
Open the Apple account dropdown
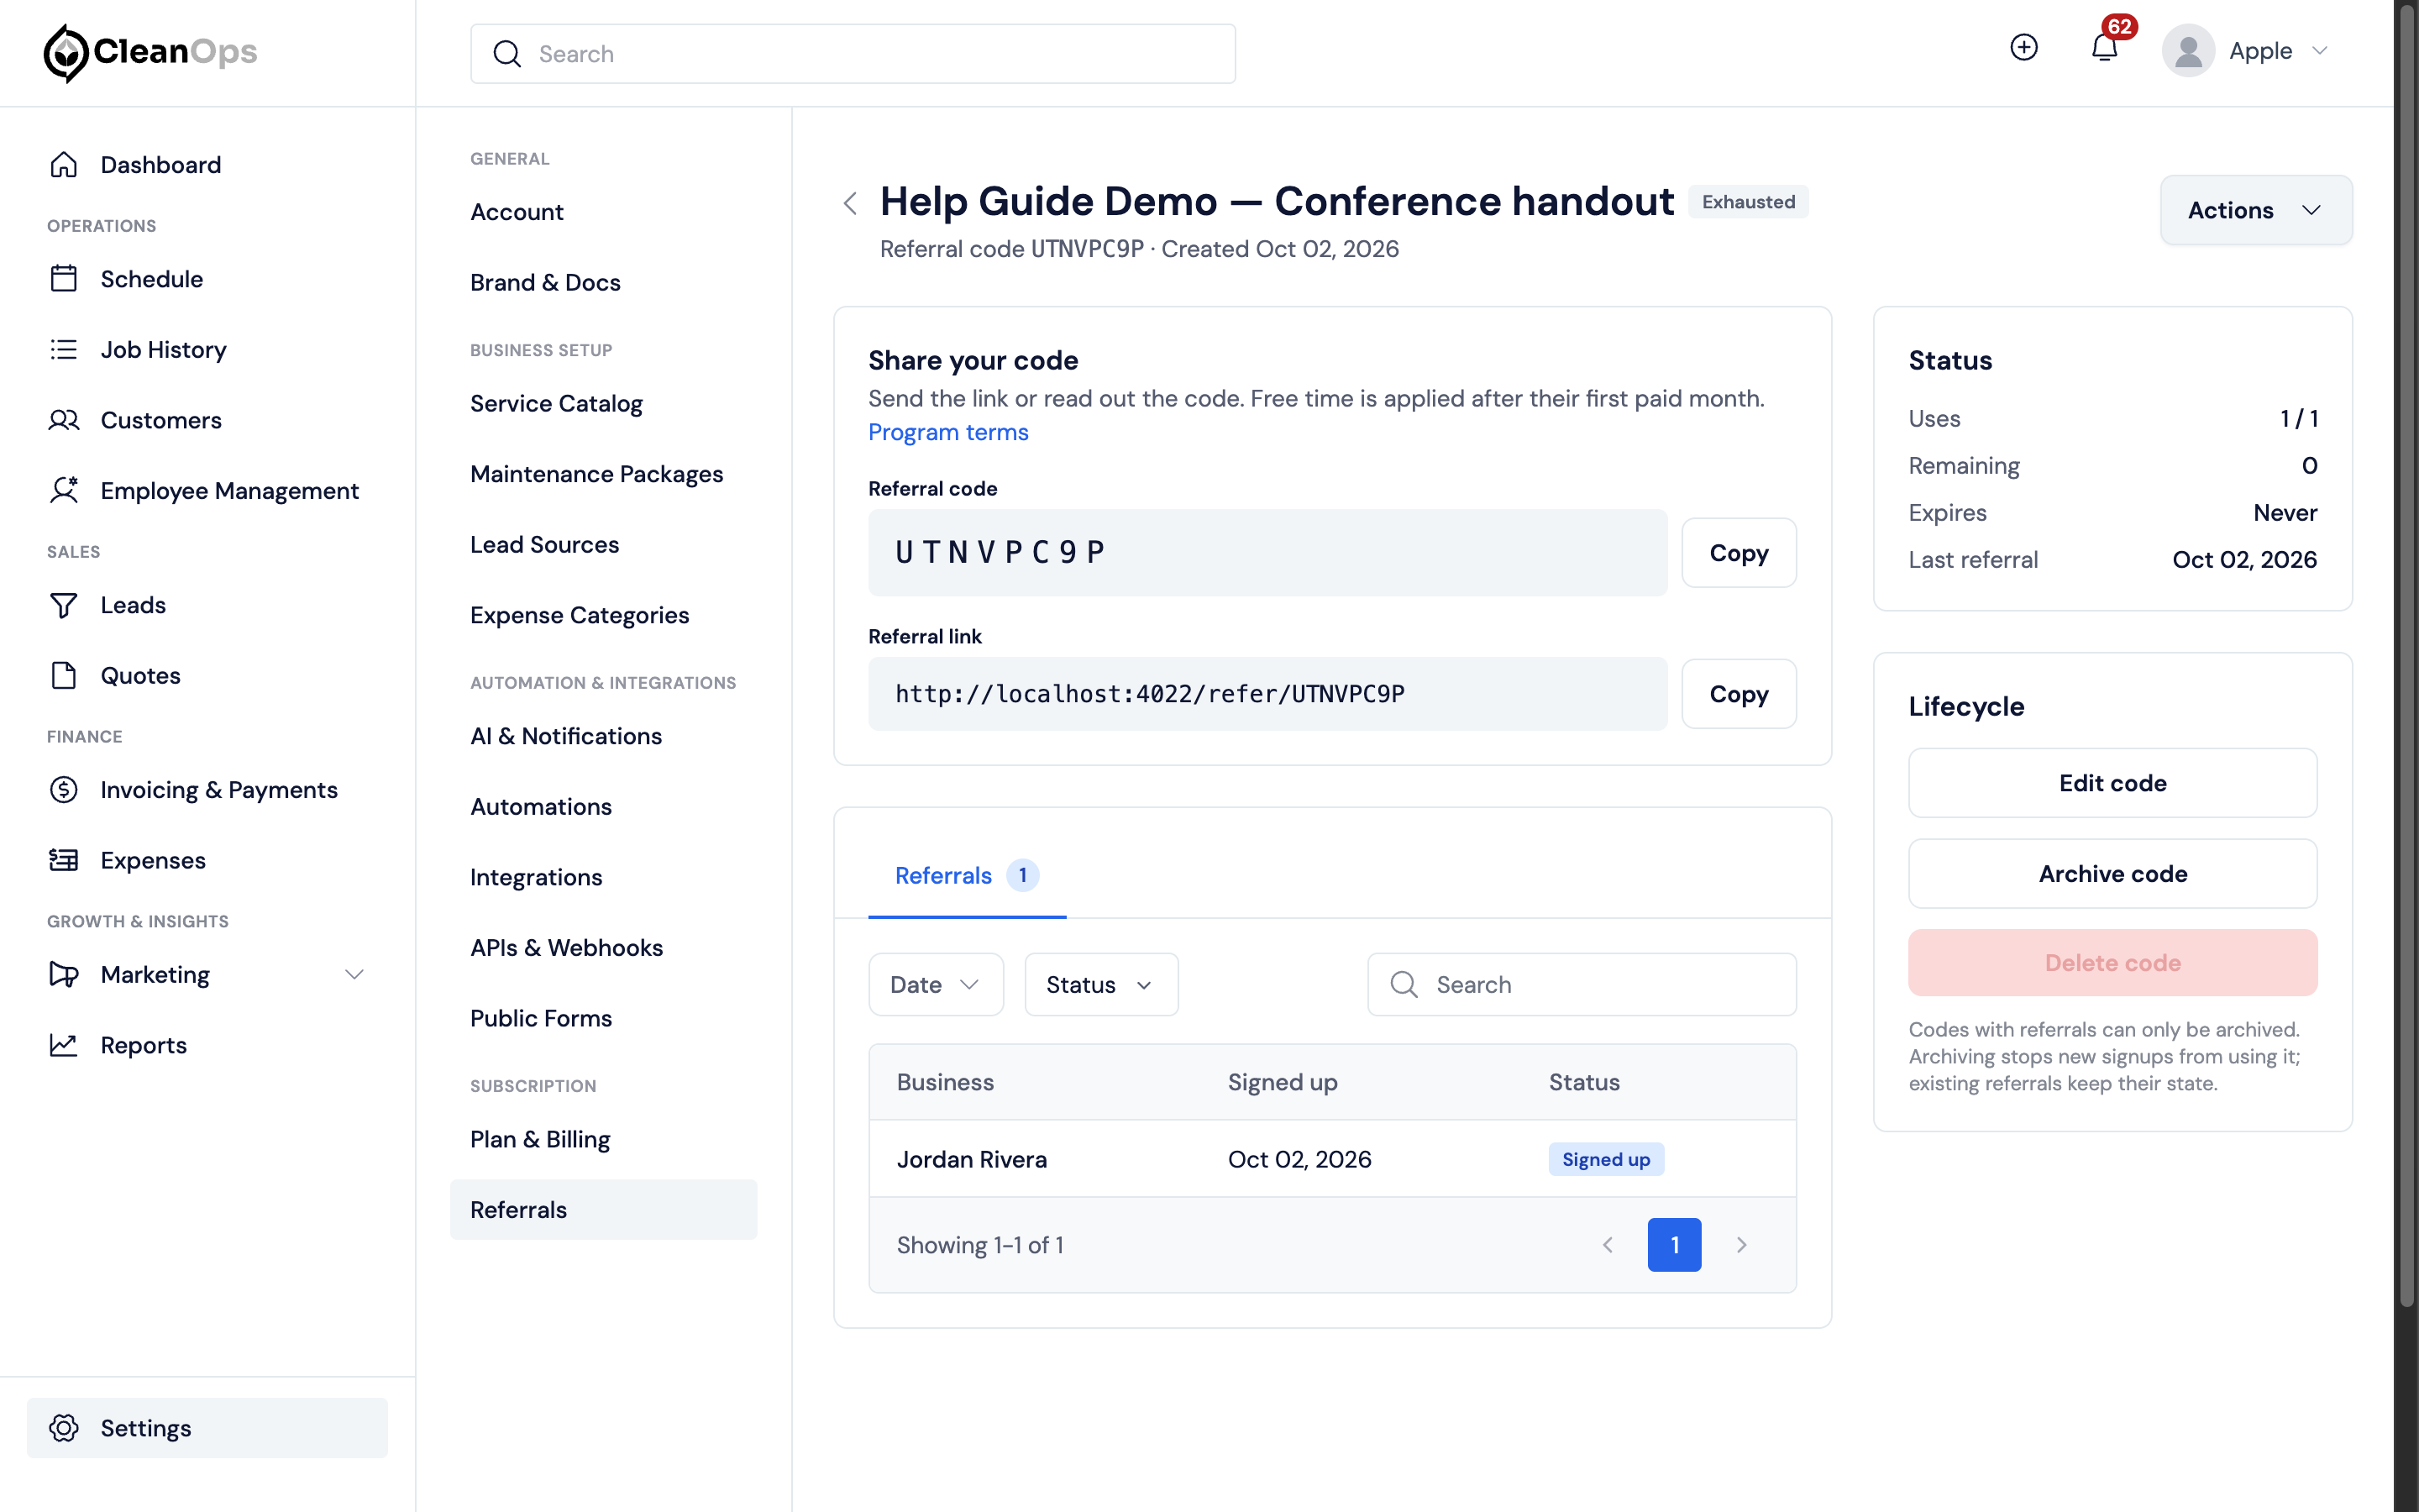coord(2247,51)
